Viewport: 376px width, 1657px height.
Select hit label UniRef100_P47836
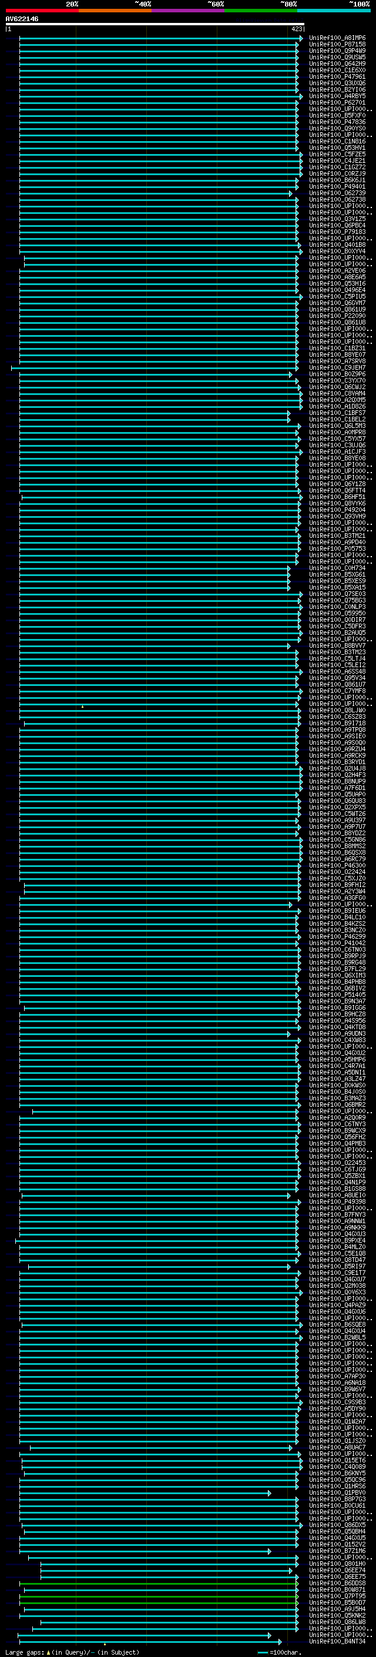pos(337,122)
